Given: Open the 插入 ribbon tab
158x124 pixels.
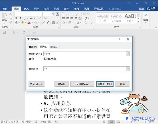Looking at the screenshot, I should pyautogui.click(x=26, y=9).
